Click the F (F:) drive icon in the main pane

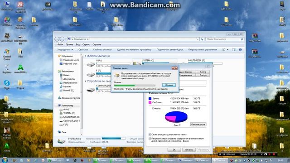pos(91,74)
